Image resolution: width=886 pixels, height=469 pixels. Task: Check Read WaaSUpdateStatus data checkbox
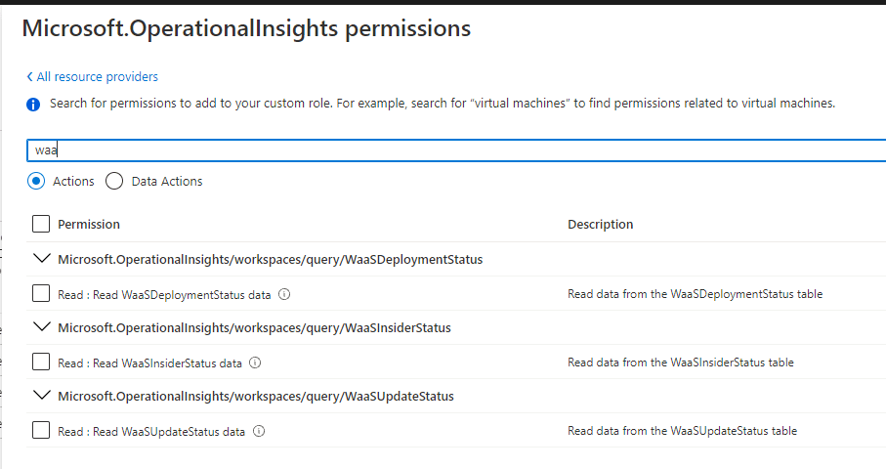pos(41,430)
